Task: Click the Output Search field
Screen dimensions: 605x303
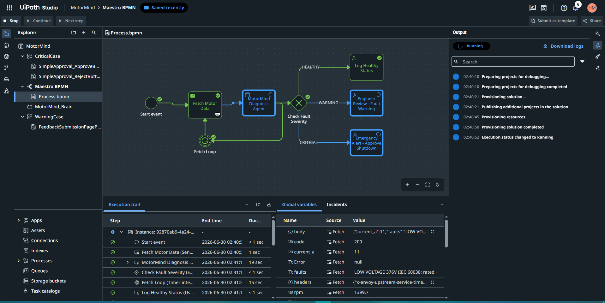Action: [513, 62]
